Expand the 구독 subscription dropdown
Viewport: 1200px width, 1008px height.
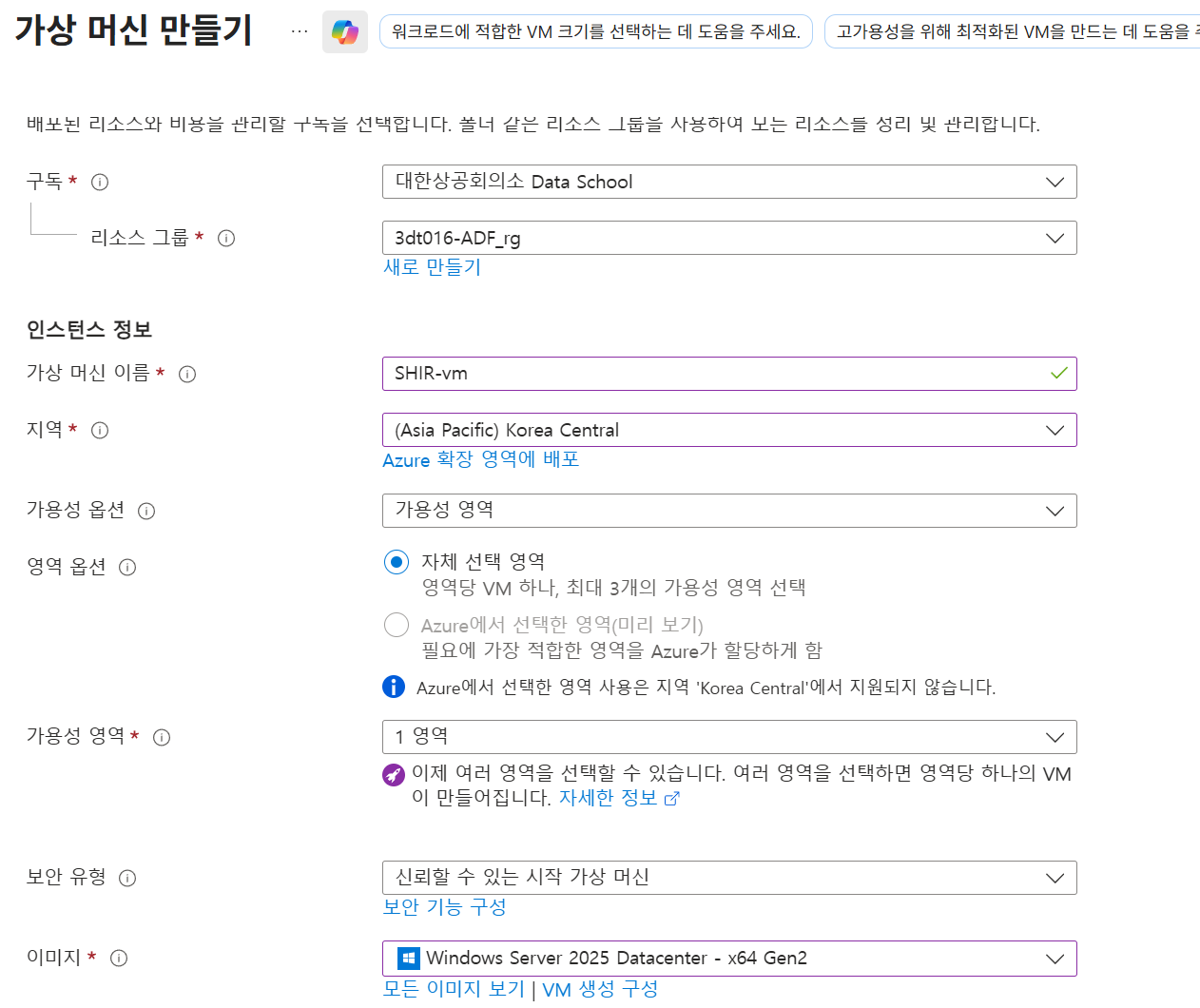click(729, 182)
